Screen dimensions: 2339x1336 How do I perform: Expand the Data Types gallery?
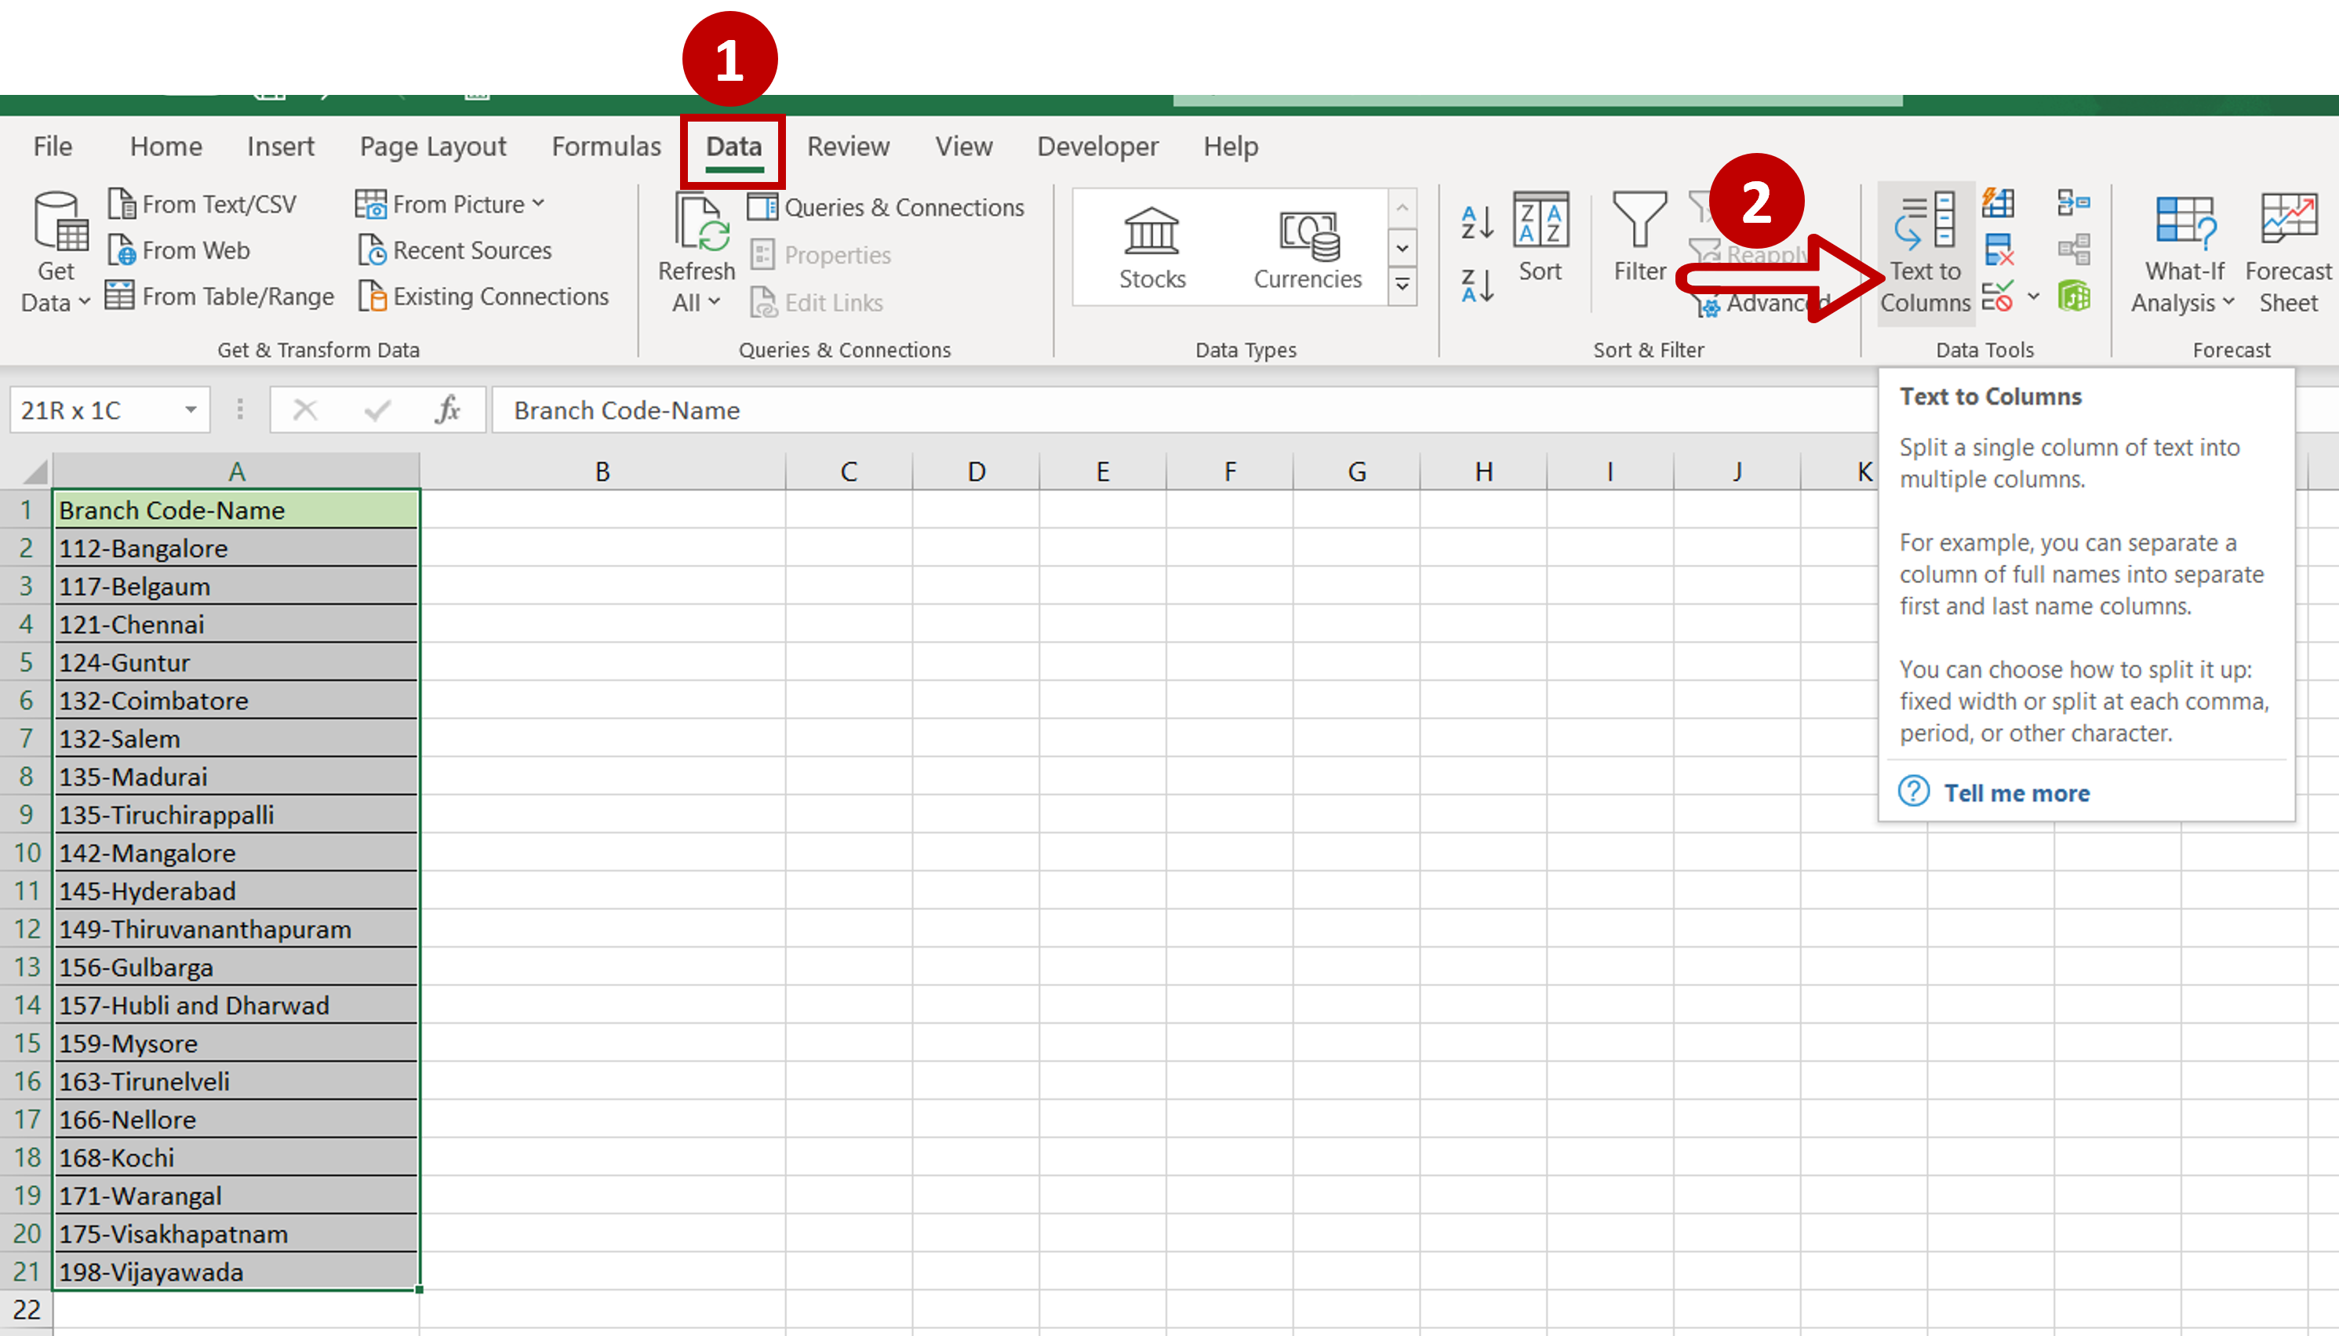click(1402, 286)
